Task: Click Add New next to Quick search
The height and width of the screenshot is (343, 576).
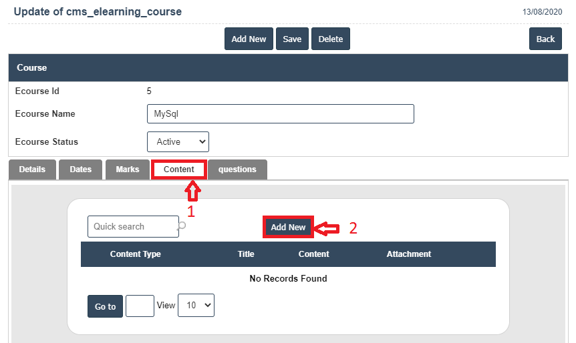Action: point(288,228)
